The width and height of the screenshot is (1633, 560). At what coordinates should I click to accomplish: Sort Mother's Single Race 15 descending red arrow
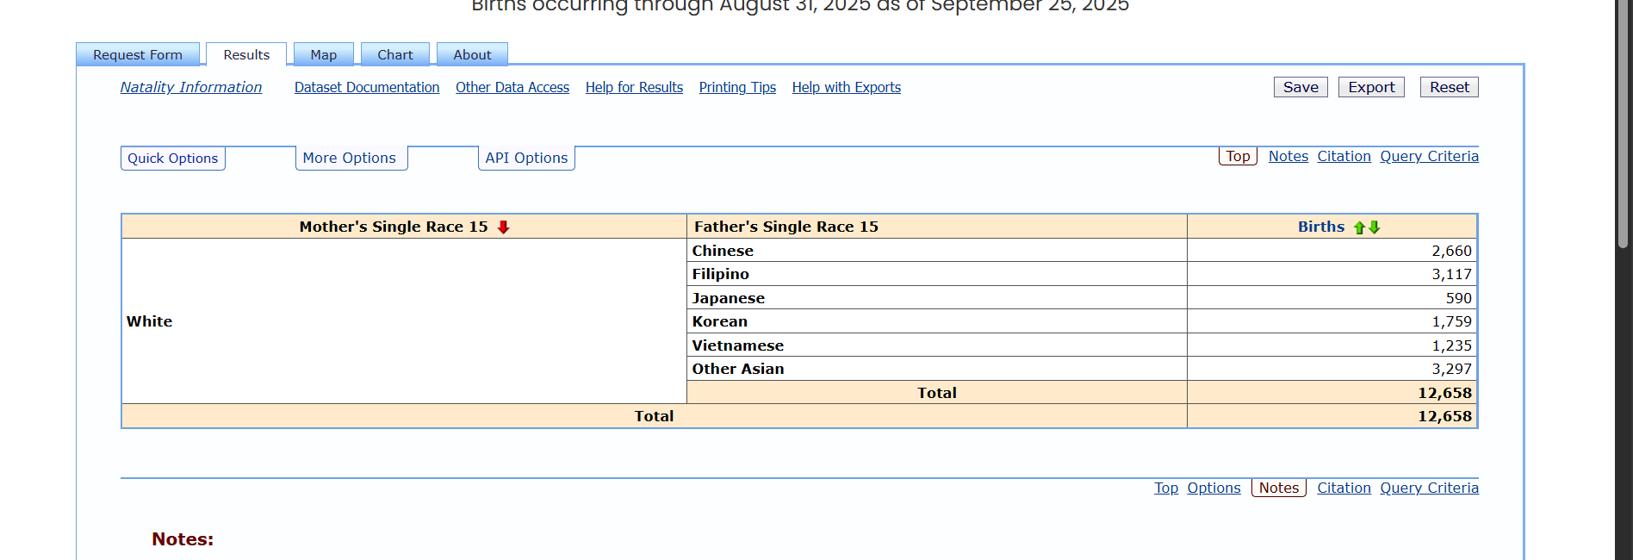(x=504, y=227)
